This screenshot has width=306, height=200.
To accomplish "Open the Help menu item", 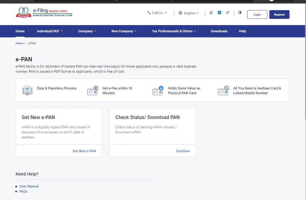I will 242,31.
